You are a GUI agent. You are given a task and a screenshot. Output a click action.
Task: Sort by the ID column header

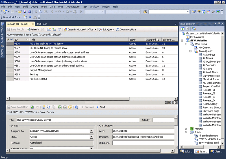21,39
